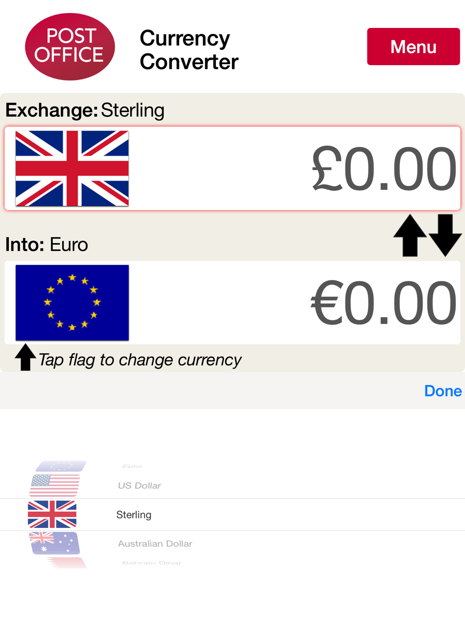This screenshot has height=620, width=465.
Task: Open the red Menu button
Action: pos(413,47)
